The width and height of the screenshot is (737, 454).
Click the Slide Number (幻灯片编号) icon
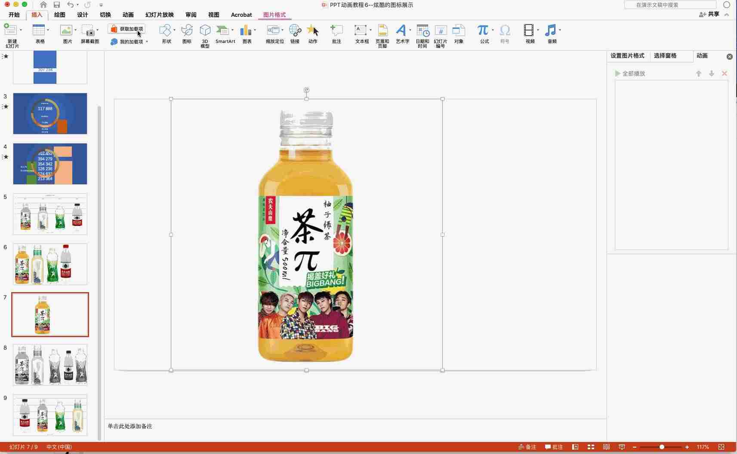[441, 30]
